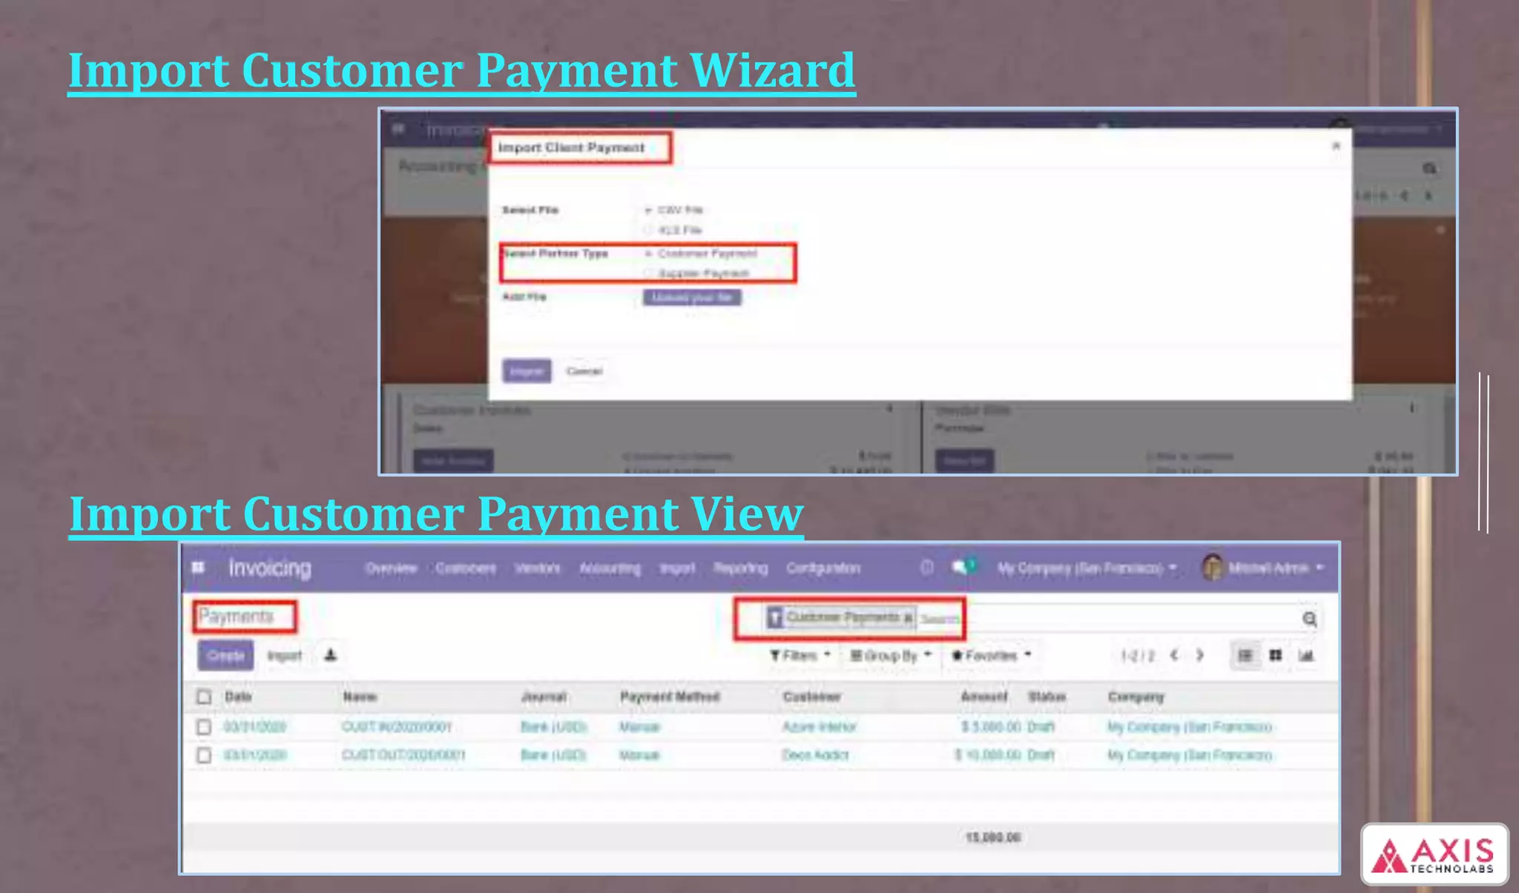Click the Azure Interior customer cell
Image resolution: width=1519 pixels, height=893 pixels.
819,727
